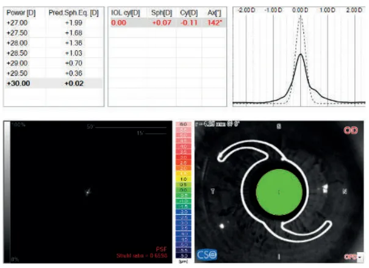Select the +28.00 power row
This screenshot has width=369, height=268.
tap(54, 43)
